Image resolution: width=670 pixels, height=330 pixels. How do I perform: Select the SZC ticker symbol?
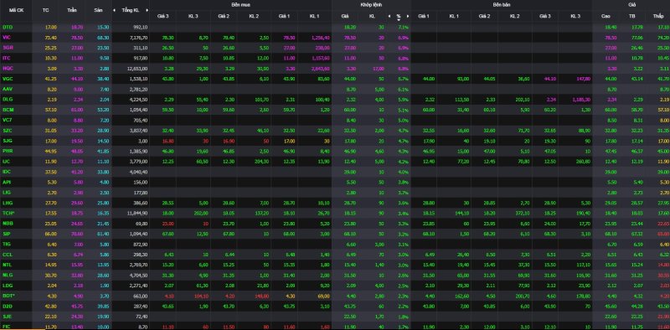[x=7, y=130]
